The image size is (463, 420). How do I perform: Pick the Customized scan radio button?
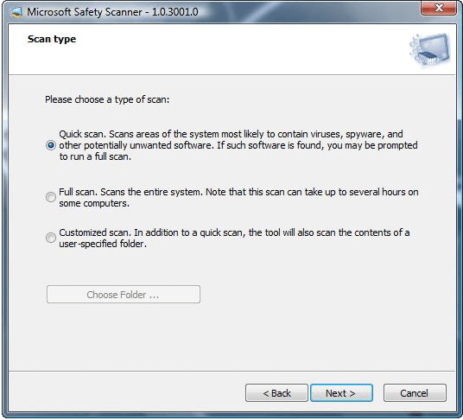click(x=51, y=238)
